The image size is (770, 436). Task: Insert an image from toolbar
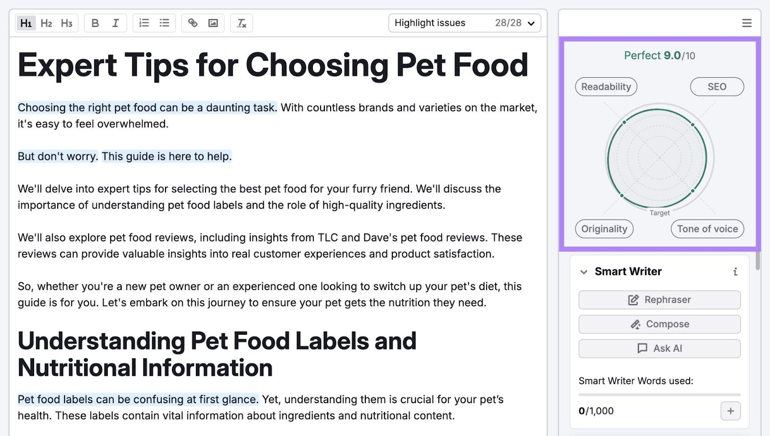213,23
